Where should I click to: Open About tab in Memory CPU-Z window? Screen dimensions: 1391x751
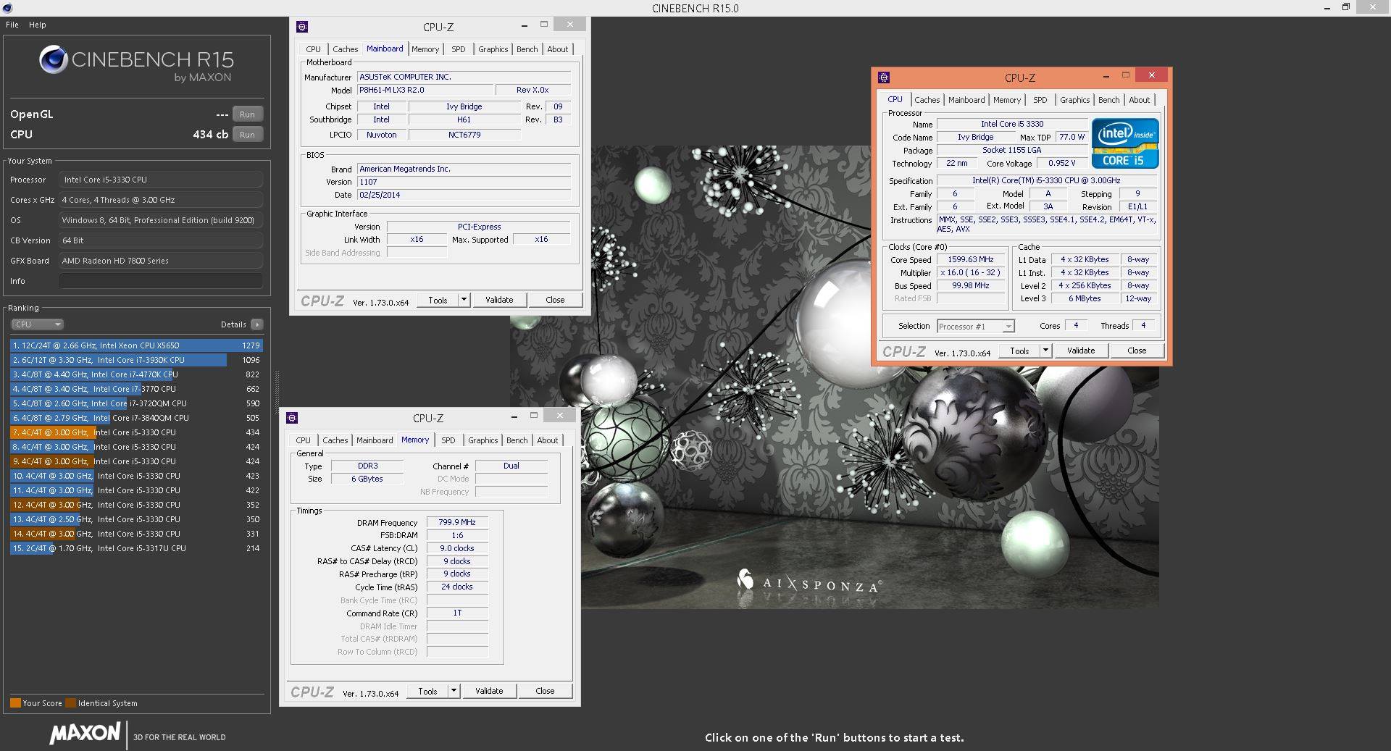548,440
